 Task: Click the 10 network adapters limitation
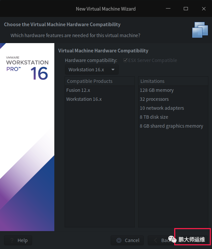tap(173, 108)
